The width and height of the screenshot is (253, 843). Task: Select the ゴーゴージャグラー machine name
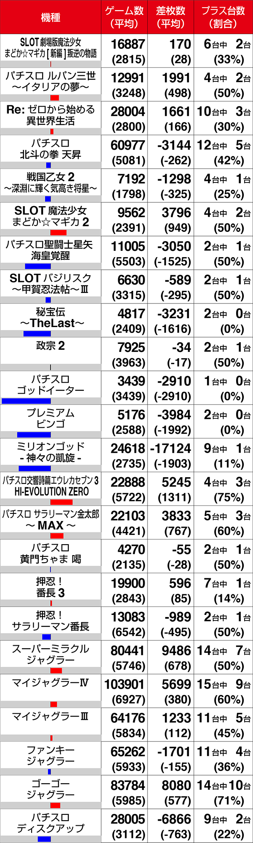51,789
